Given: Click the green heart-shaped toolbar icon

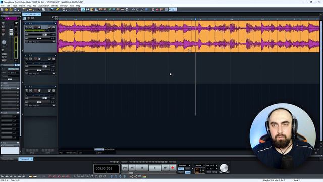Looking at the screenshot, I should coord(110,9).
